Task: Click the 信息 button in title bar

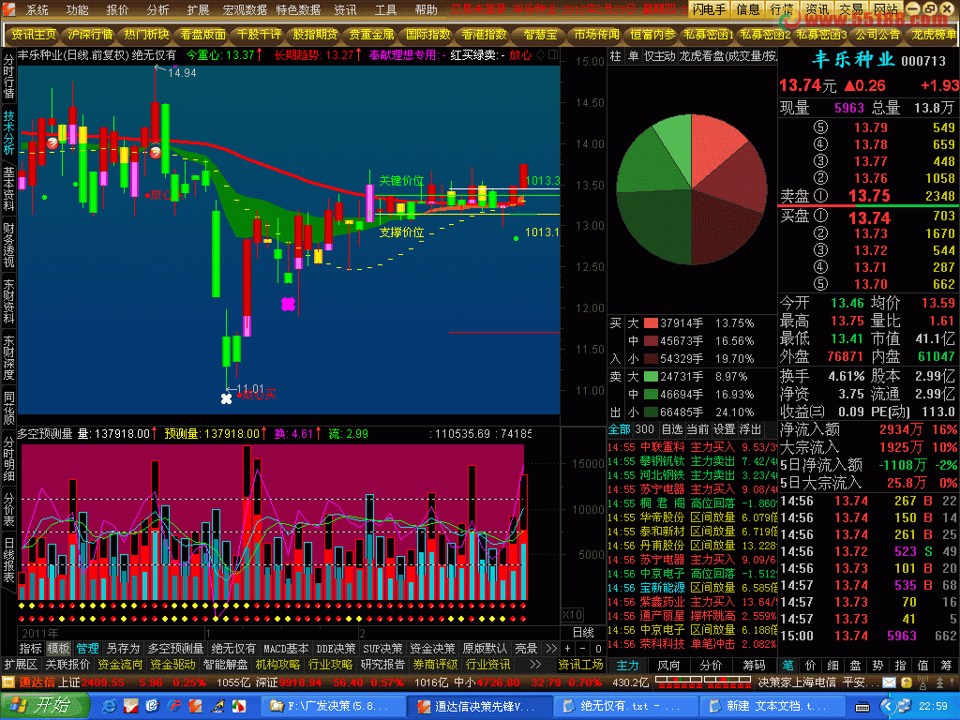Action: [x=747, y=8]
